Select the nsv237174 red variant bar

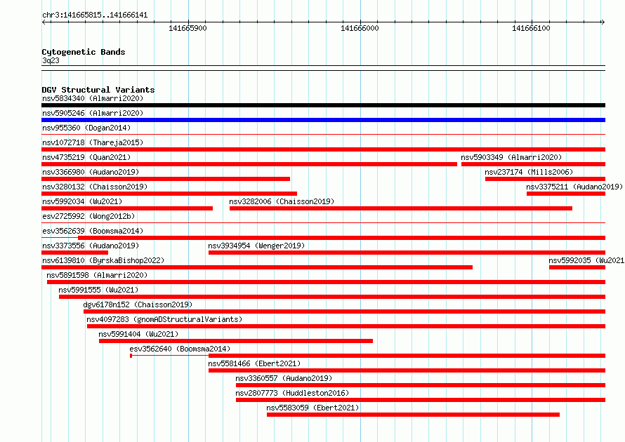(x=545, y=179)
